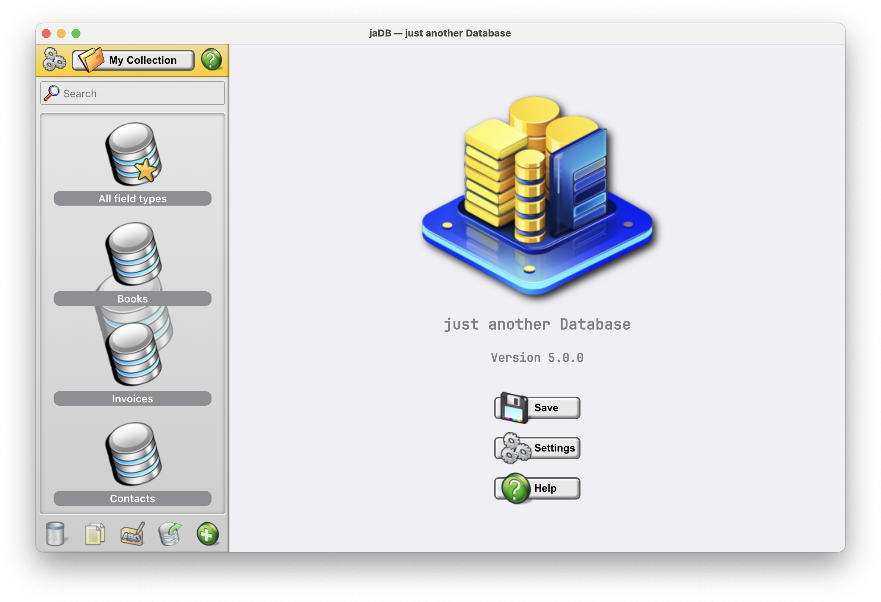Click the Save button
Image resolution: width=881 pixels, height=602 pixels.
(x=537, y=408)
